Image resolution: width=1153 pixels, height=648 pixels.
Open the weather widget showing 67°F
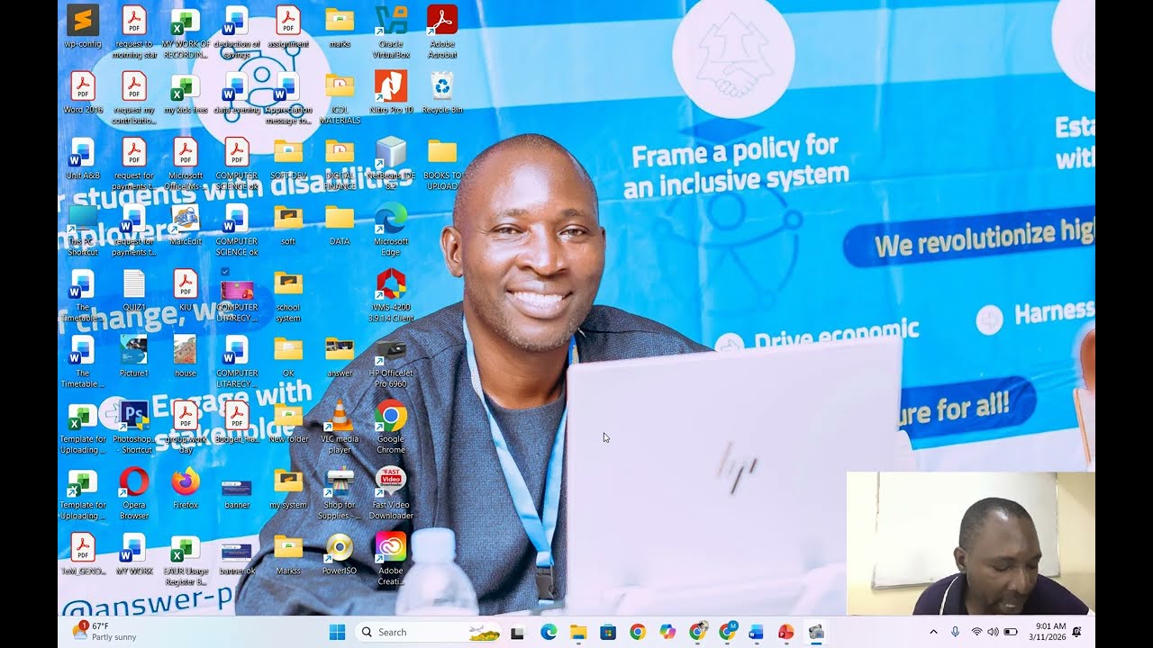point(104,631)
